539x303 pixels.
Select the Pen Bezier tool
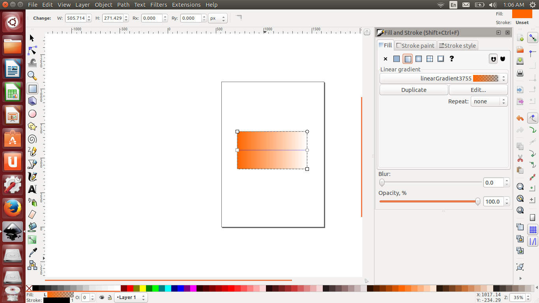click(32, 164)
